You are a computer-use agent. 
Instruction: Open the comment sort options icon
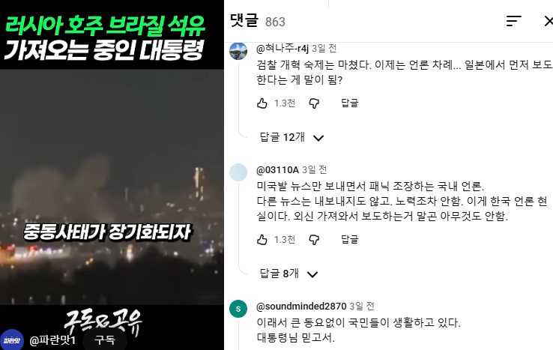[513, 21]
